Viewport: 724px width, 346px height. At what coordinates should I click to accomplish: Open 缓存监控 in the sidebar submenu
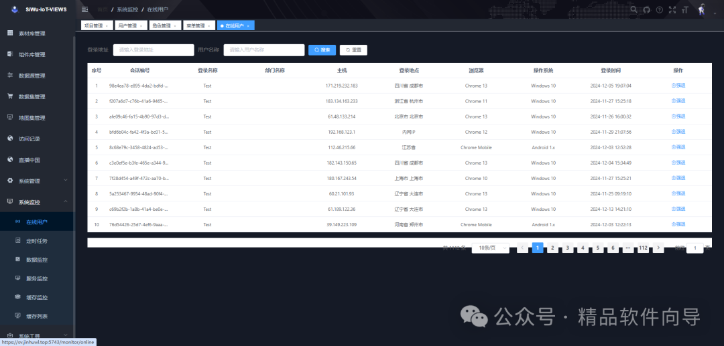click(x=37, y=297)
